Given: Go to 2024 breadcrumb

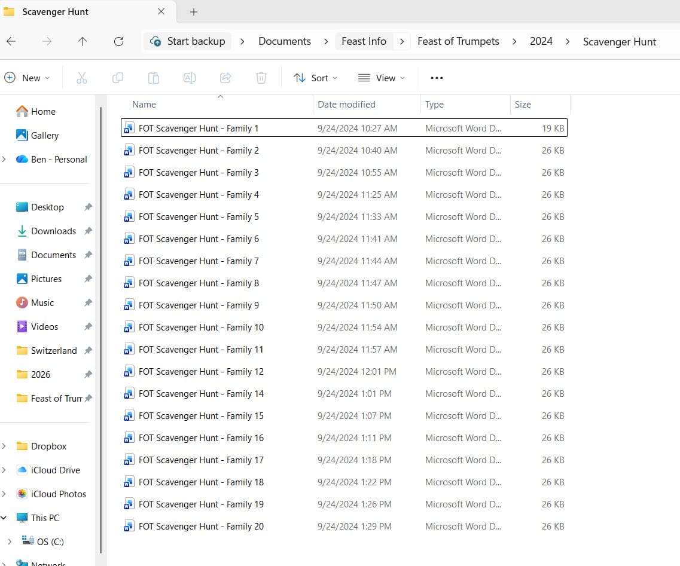Looking at the screenshot, I should (x=541, y=42).
